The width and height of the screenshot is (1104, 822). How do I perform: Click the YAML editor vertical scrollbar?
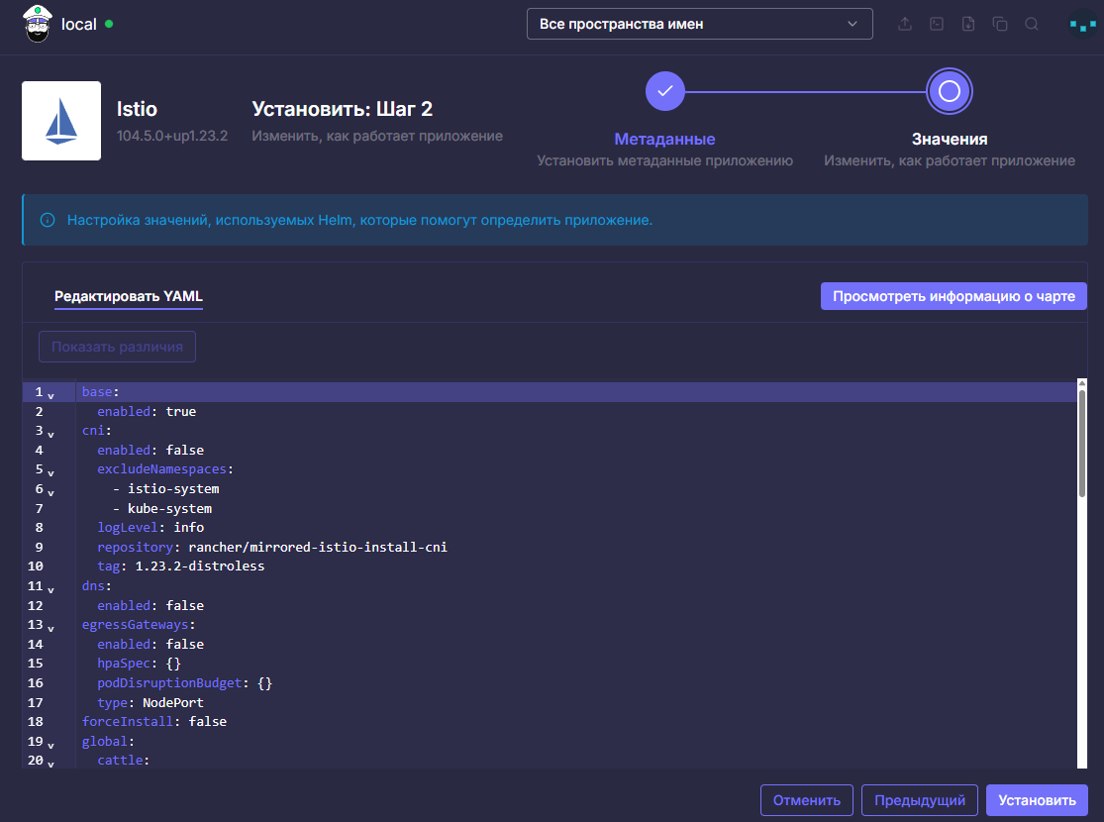click(1082, 444)
